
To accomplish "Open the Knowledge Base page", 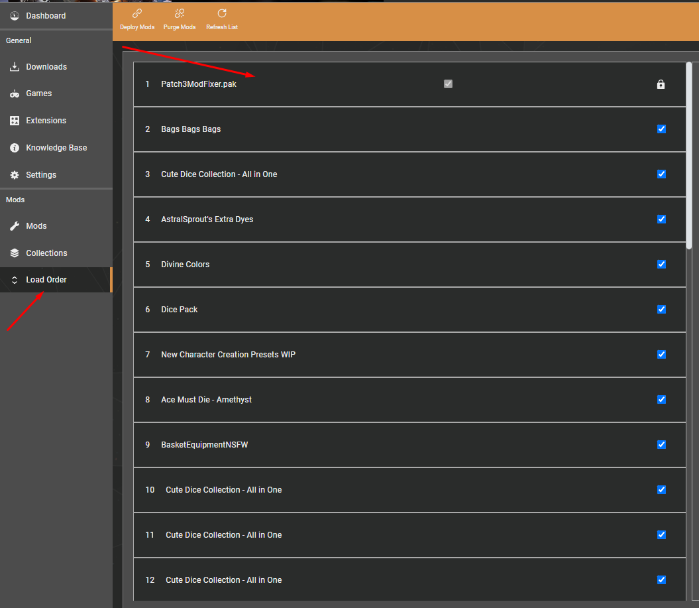I will pos(56,148).
